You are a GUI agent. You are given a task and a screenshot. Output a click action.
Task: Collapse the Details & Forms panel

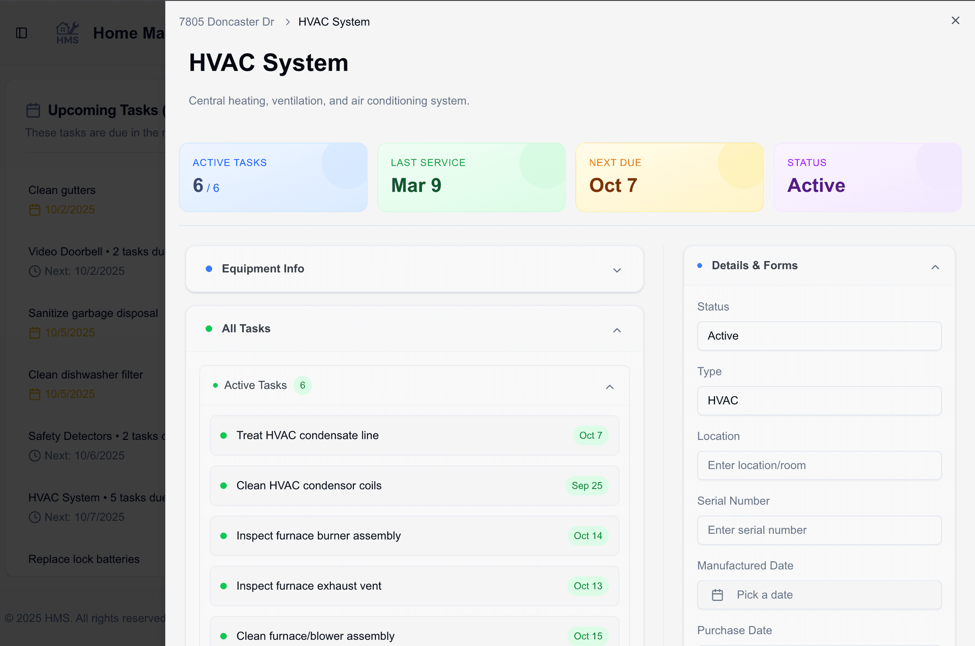tap(935, 266)
